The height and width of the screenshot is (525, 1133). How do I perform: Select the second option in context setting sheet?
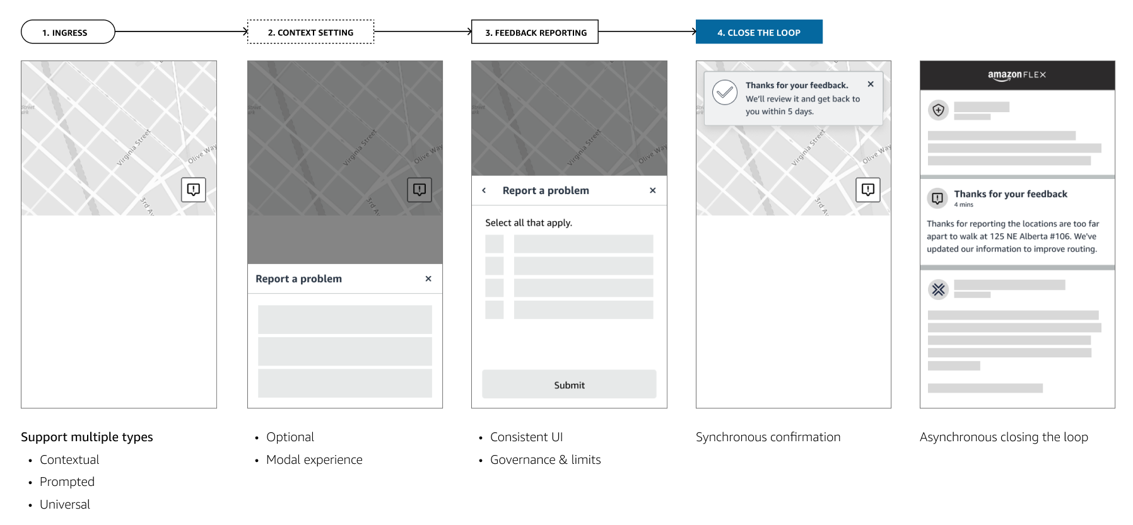(345, 351)
